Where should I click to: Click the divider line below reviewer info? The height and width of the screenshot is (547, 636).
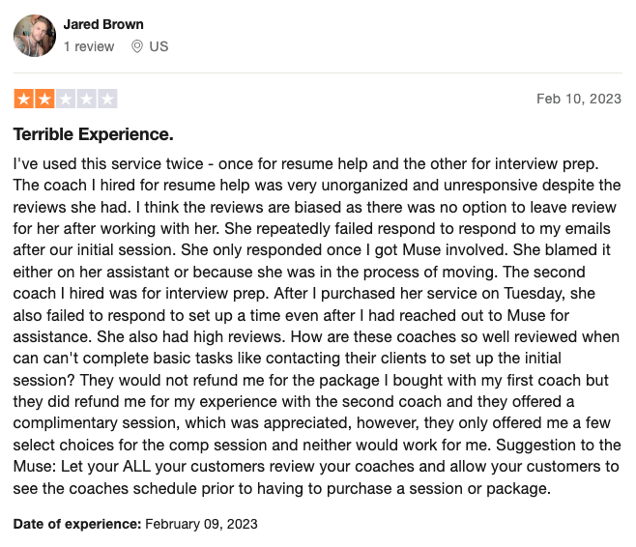pyautogui.click(x=318, y=73)
